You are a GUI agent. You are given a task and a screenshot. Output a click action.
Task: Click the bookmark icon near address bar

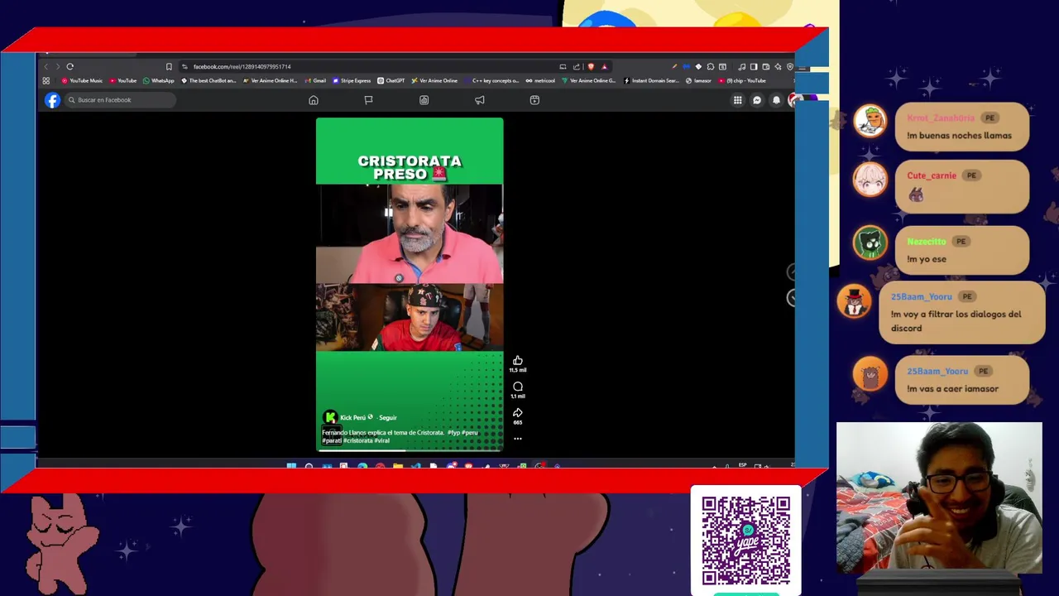[169, 66]
